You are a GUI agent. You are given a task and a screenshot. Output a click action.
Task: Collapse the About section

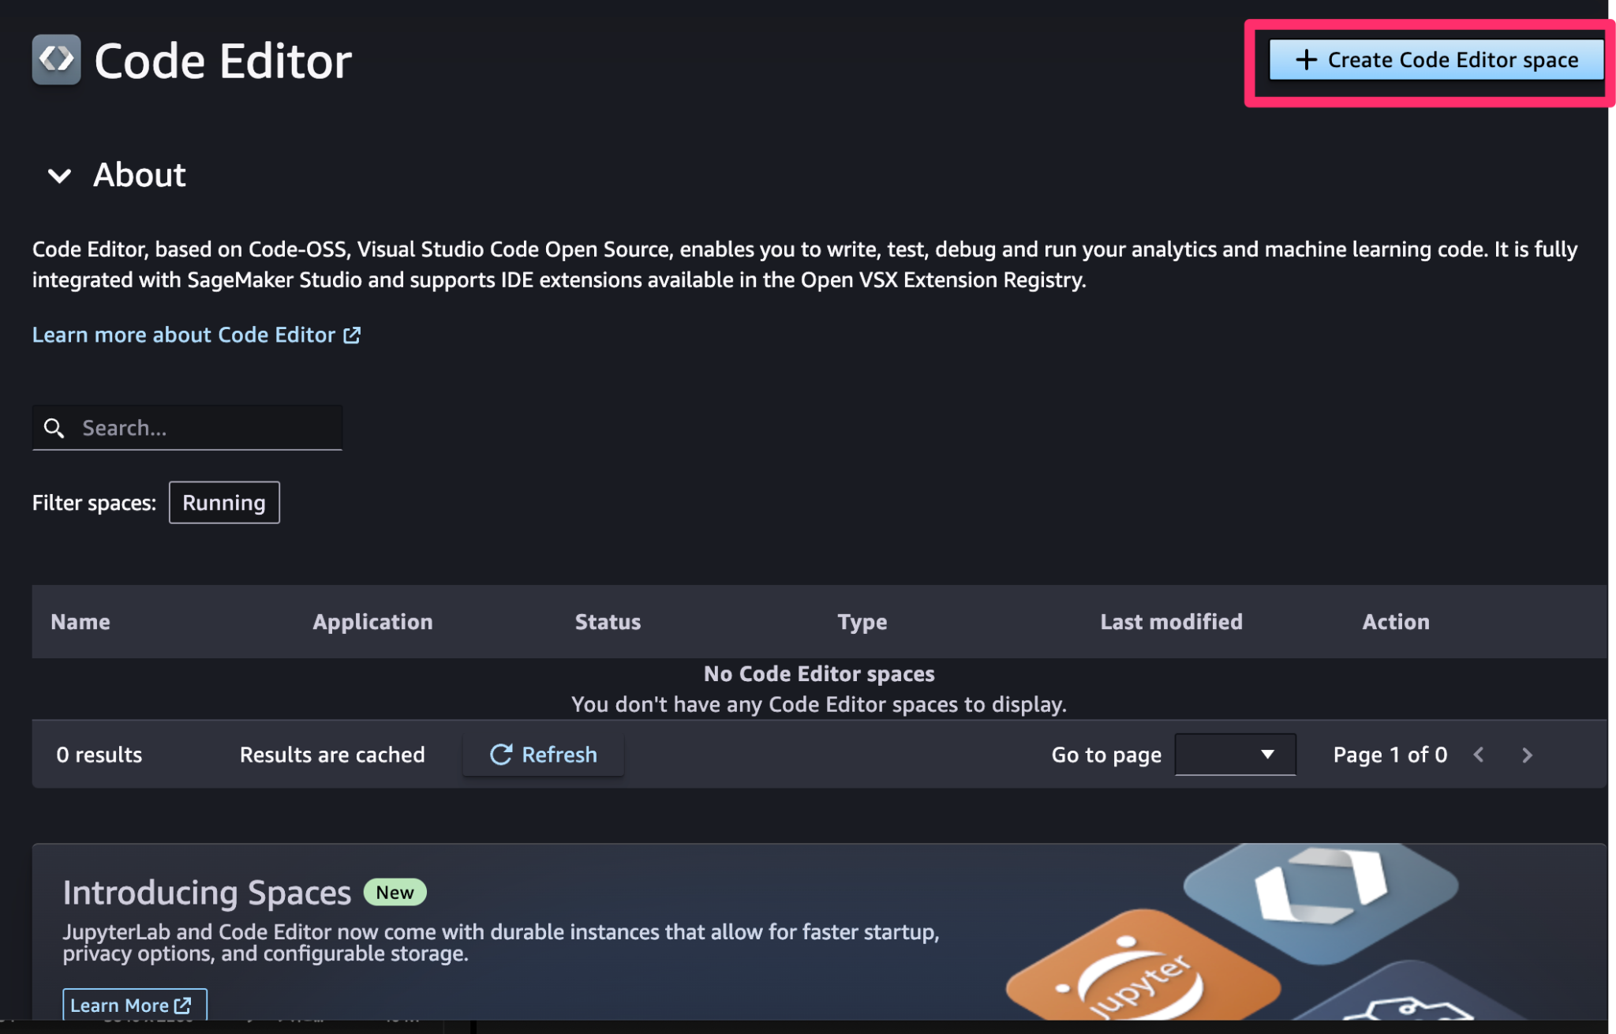[x=59, y=176]
